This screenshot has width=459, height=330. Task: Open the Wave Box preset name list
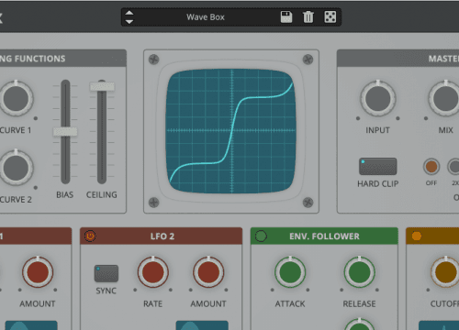coord(206,17)
